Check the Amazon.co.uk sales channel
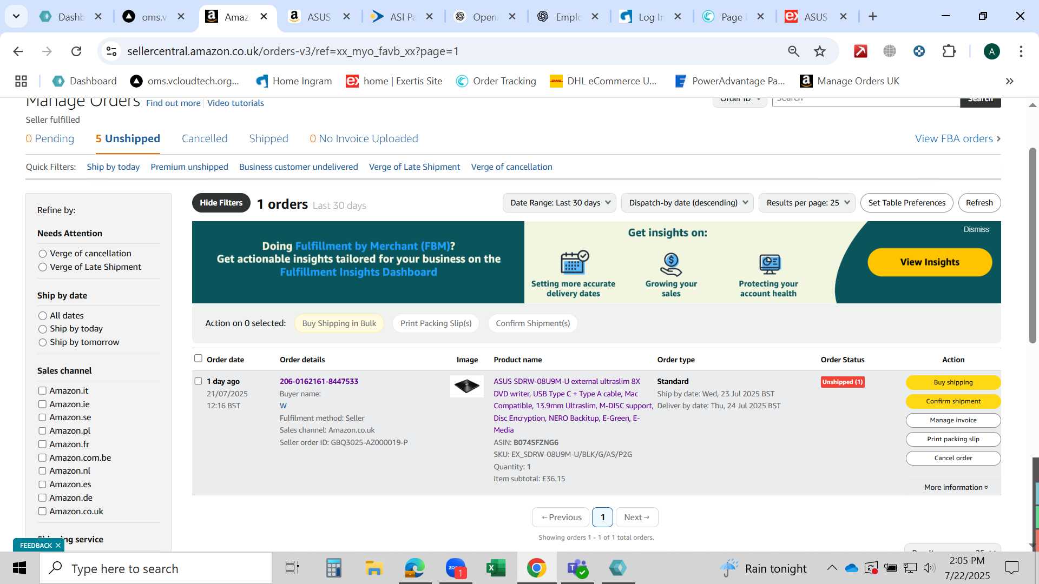This screenshot has width=1039, height=584. tap(42, 511)
